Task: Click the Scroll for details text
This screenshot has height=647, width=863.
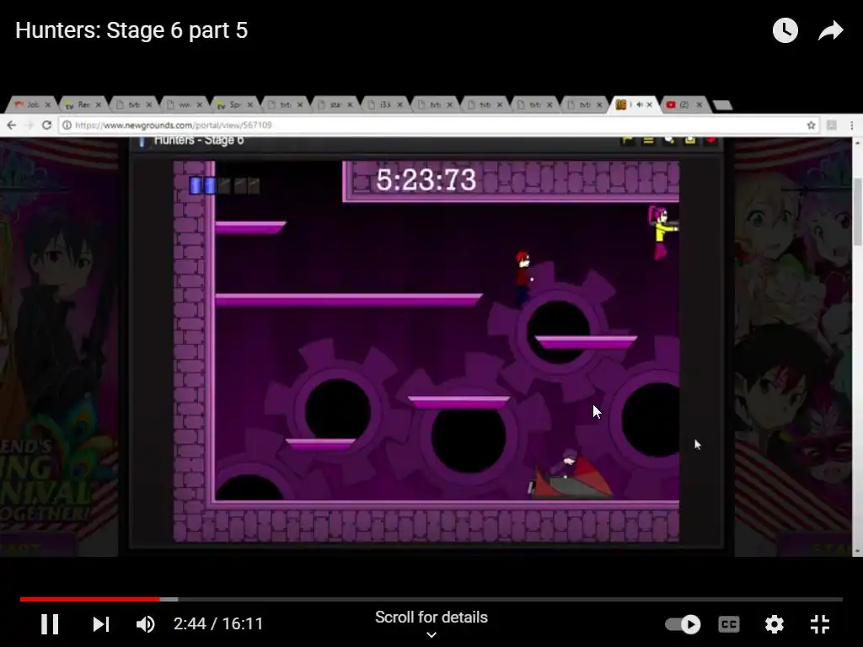Action: (x=431, y=618)
